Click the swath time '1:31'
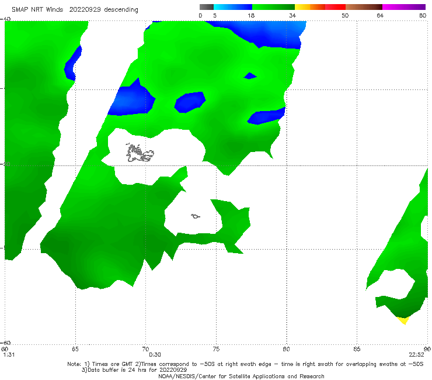 click(9, 355)
